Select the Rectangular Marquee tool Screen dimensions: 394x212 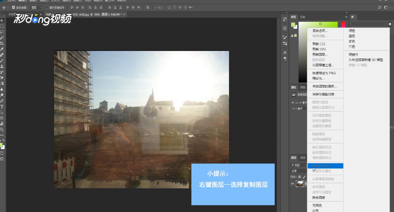2,26
